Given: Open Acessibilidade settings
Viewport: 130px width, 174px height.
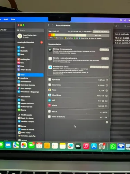Looking at the screenshot, I should [24, 81].
